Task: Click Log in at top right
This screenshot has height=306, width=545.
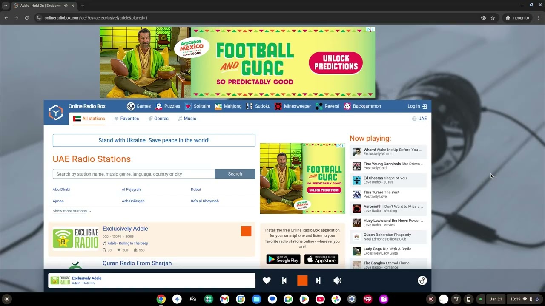Action: coord(417,106)
